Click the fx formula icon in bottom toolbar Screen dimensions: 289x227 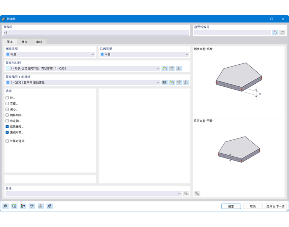[49, 206]
